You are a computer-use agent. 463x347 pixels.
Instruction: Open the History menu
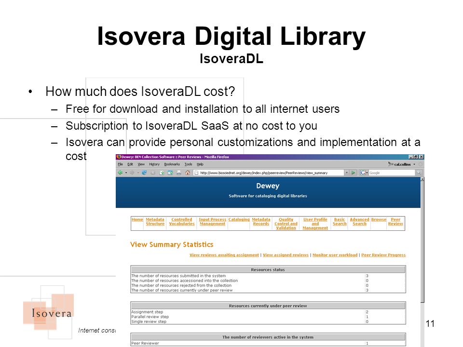tap(154, 164)
